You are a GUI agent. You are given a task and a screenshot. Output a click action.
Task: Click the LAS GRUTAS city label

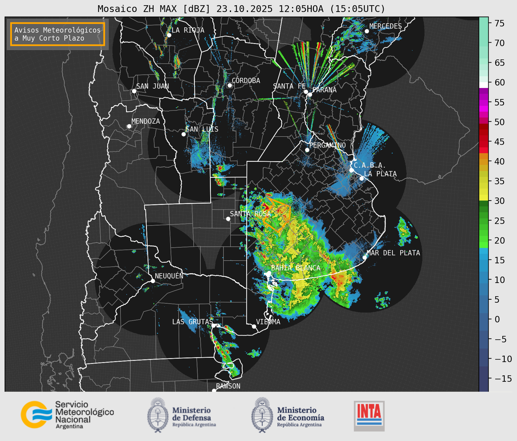pos(192,322)
